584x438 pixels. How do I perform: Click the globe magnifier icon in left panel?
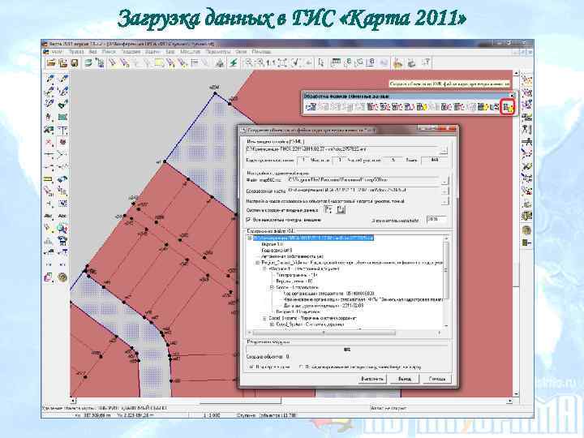pyautogui.click(x=62, y=228)
